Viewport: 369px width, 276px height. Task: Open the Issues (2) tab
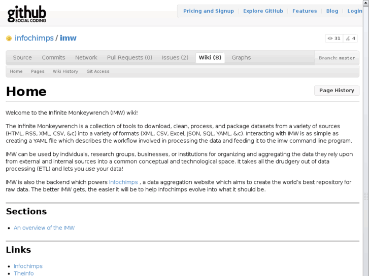click(175, 58)
